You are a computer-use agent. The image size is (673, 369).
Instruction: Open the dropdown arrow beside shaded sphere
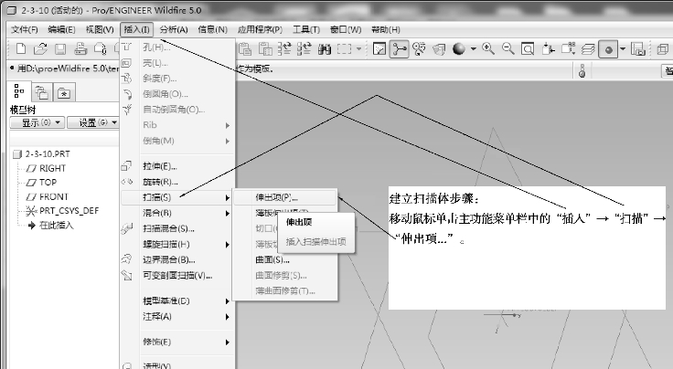click(x=473, y=48)
